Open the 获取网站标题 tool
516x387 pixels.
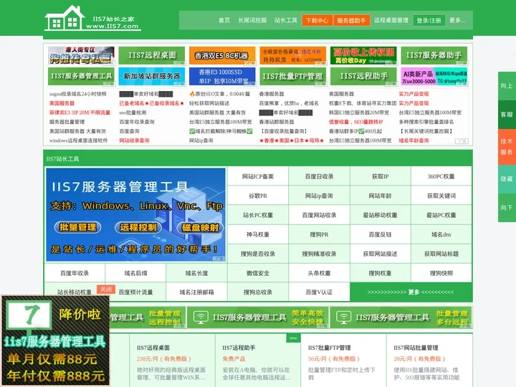coord(441,254)
